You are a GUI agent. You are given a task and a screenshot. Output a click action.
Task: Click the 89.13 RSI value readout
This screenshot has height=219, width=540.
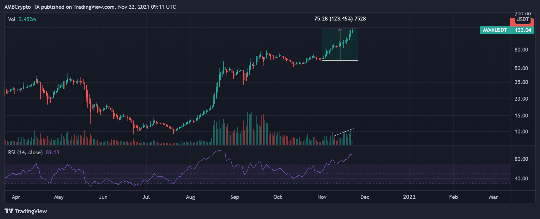click(x=52, y=152)
